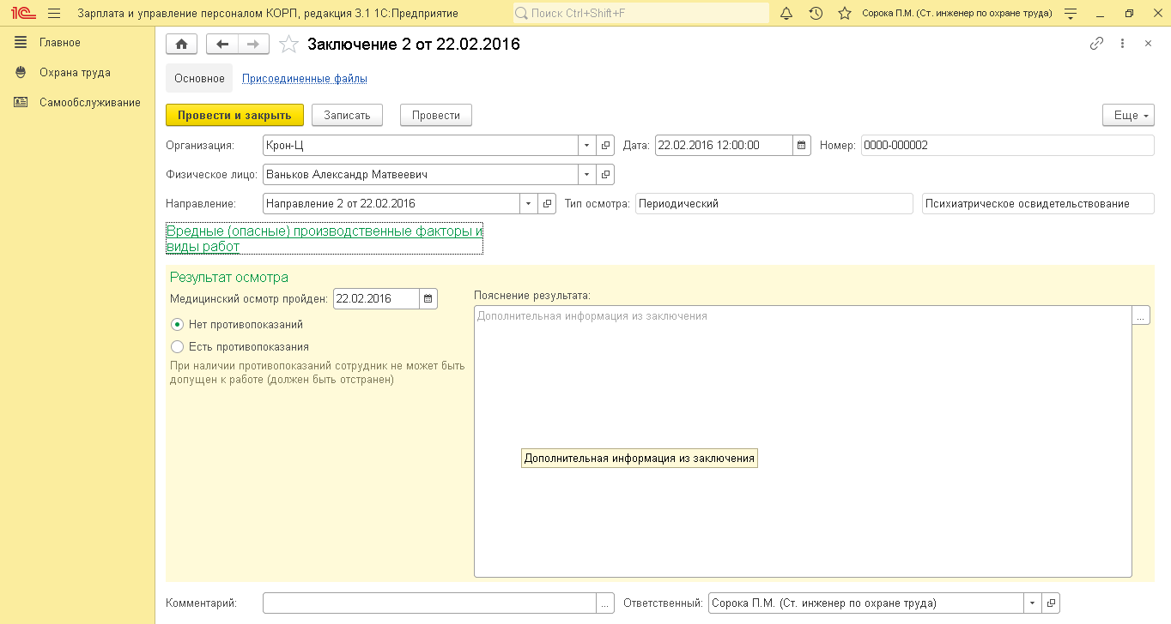
Task: Click the Самообслуживание card icon
Action: [21, 103]
